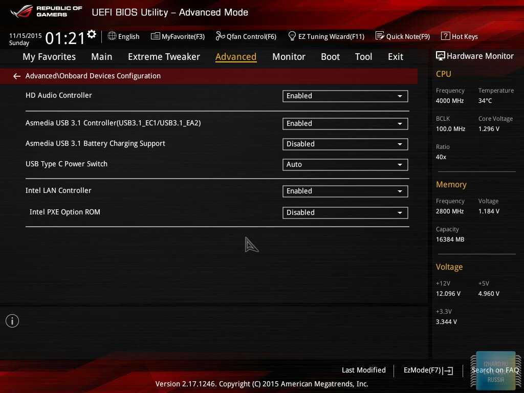Click the globe icon for English language

tap(112, 36)
